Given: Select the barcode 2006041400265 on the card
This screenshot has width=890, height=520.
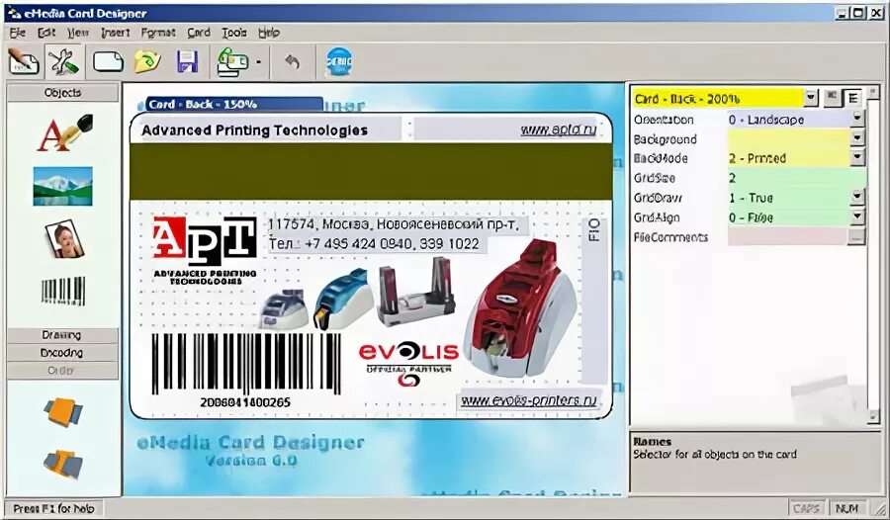Looking at the screenshot, I should (x=246, y=372).
